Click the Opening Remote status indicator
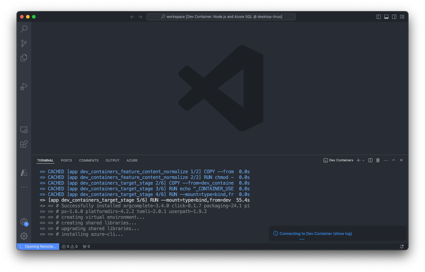The image size is (425, 272). tap(38, 246)
